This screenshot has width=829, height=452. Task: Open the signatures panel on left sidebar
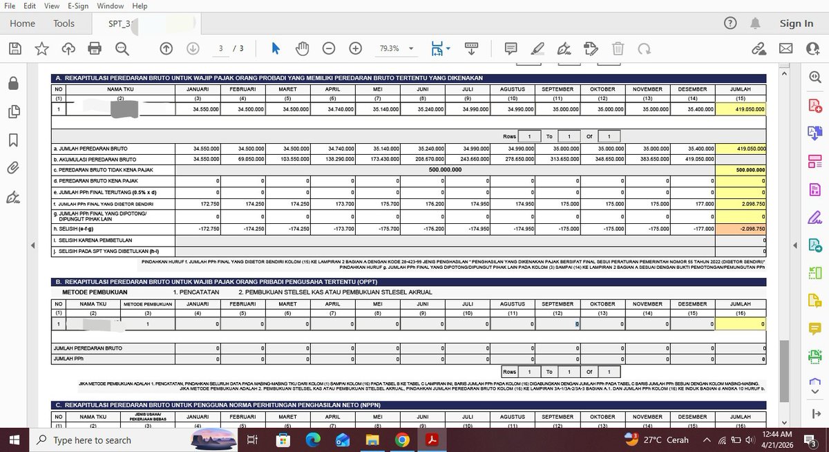(12, 198)
